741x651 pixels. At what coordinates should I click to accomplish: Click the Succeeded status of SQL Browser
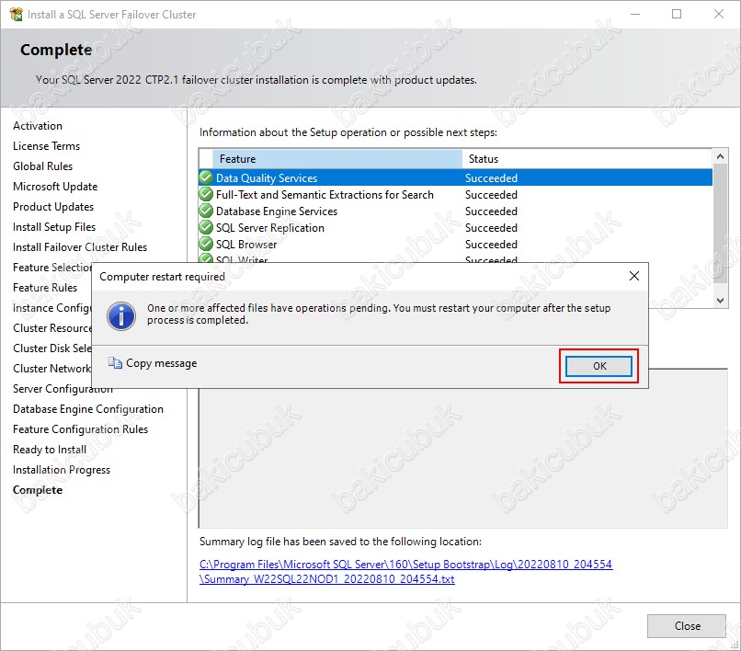[x=491, y=245]
